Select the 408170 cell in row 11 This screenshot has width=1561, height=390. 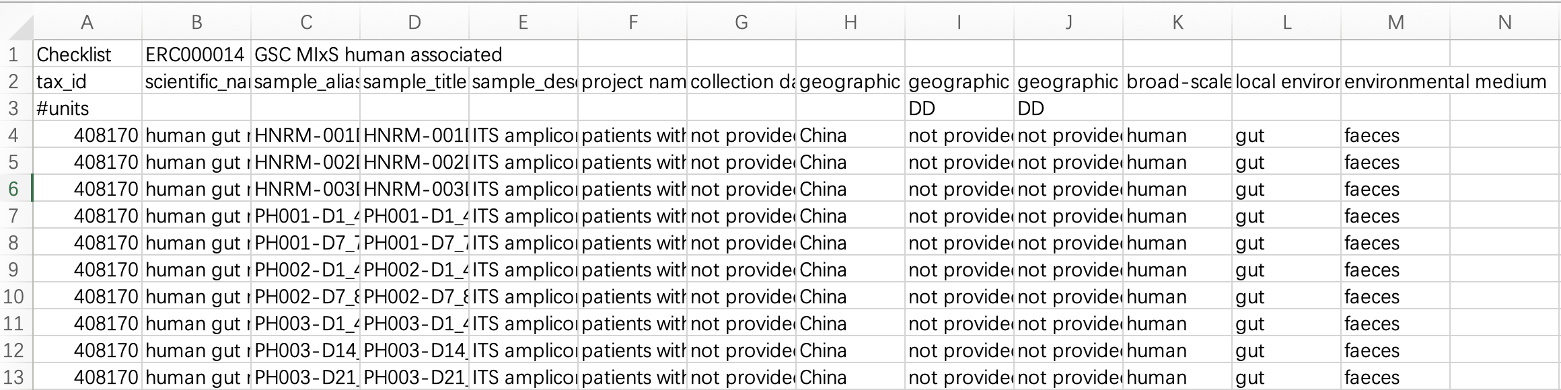(x=87, y=323)
